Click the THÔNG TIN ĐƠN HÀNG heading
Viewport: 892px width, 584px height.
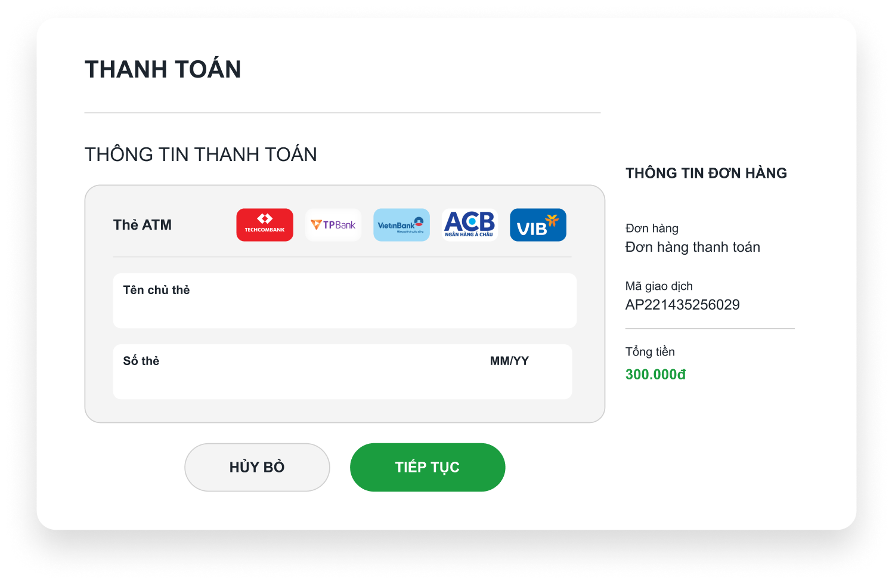[x=706, y=173]
